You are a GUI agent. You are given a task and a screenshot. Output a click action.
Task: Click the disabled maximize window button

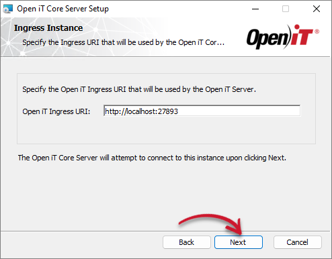[286, 9]
